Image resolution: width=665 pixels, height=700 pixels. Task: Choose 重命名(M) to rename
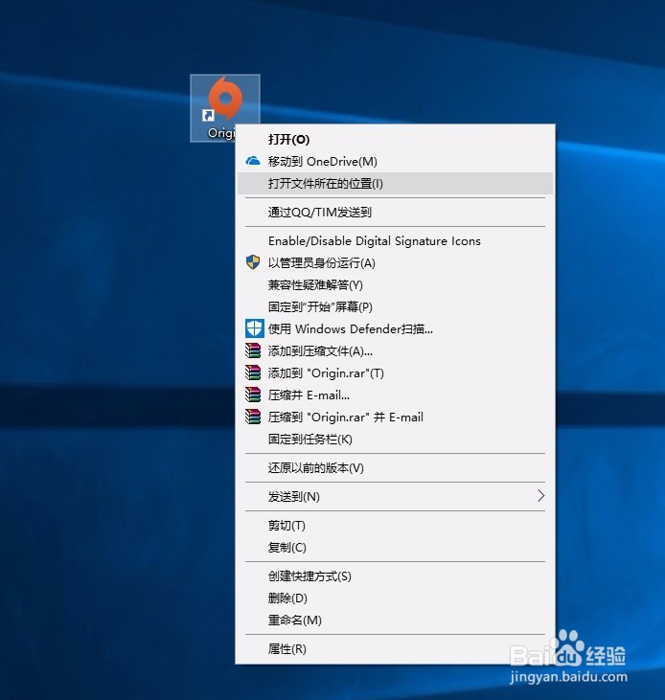tap(395, 621)
